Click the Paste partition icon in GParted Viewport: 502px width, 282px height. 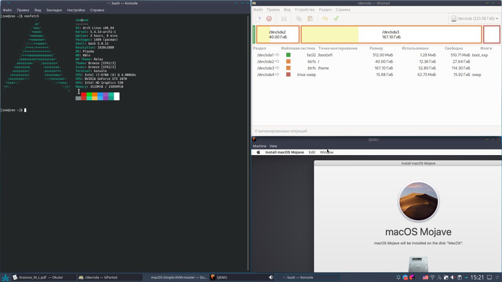point(310,18)
